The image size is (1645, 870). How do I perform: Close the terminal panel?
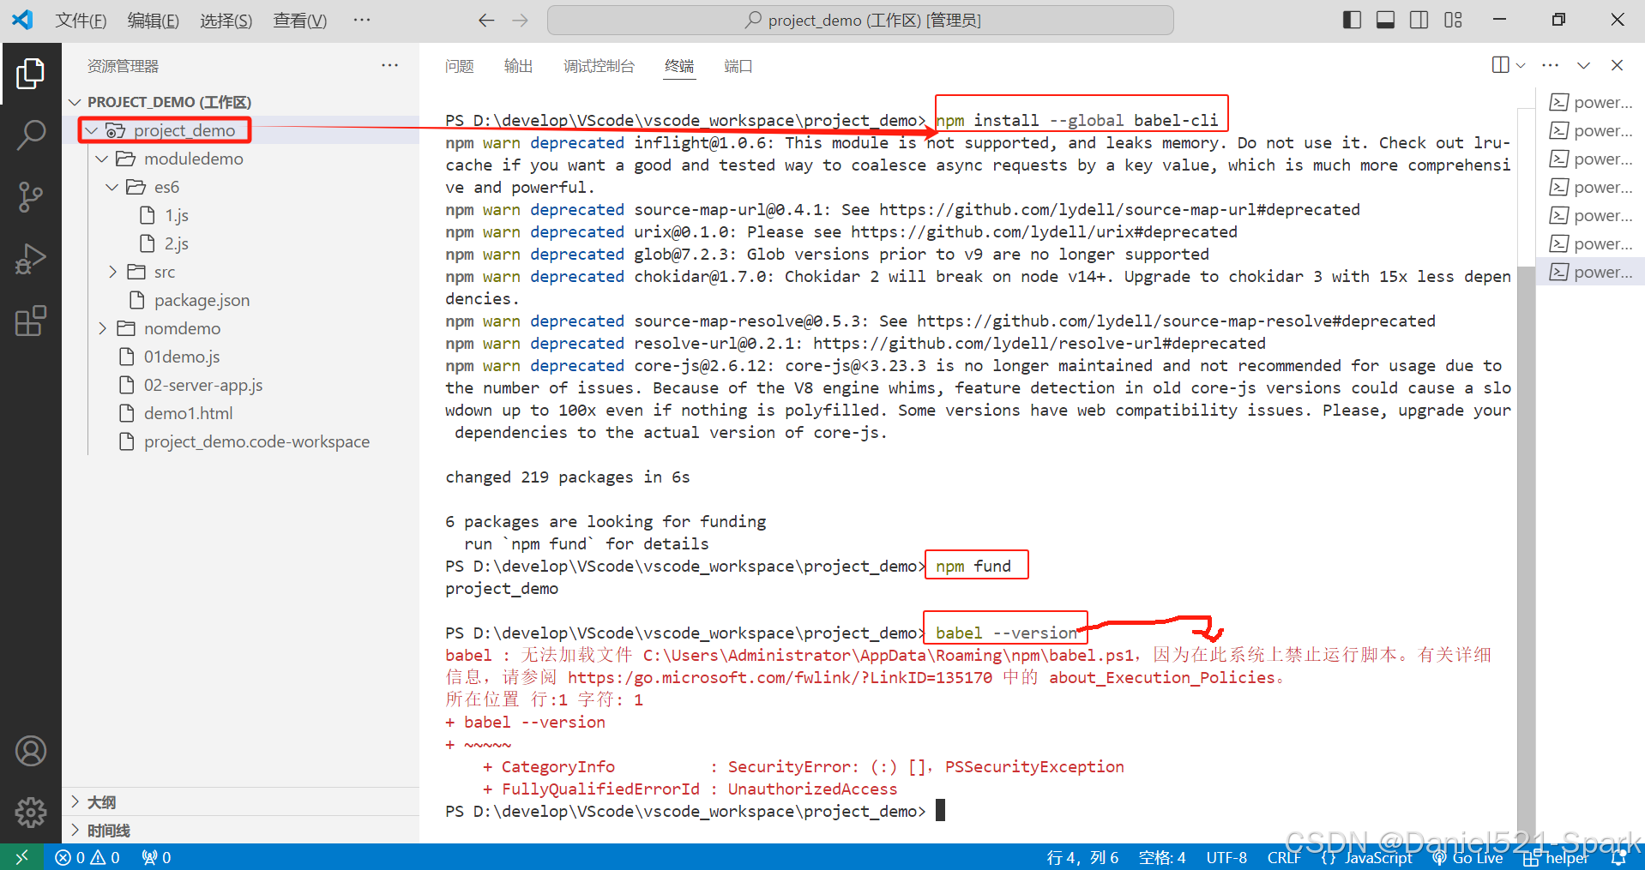[x=1618, y=65]
